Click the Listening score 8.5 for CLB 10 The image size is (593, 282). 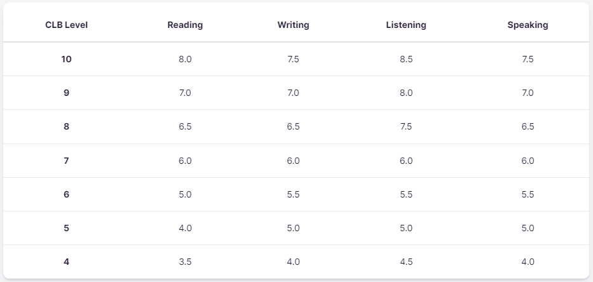click(406, 59)
